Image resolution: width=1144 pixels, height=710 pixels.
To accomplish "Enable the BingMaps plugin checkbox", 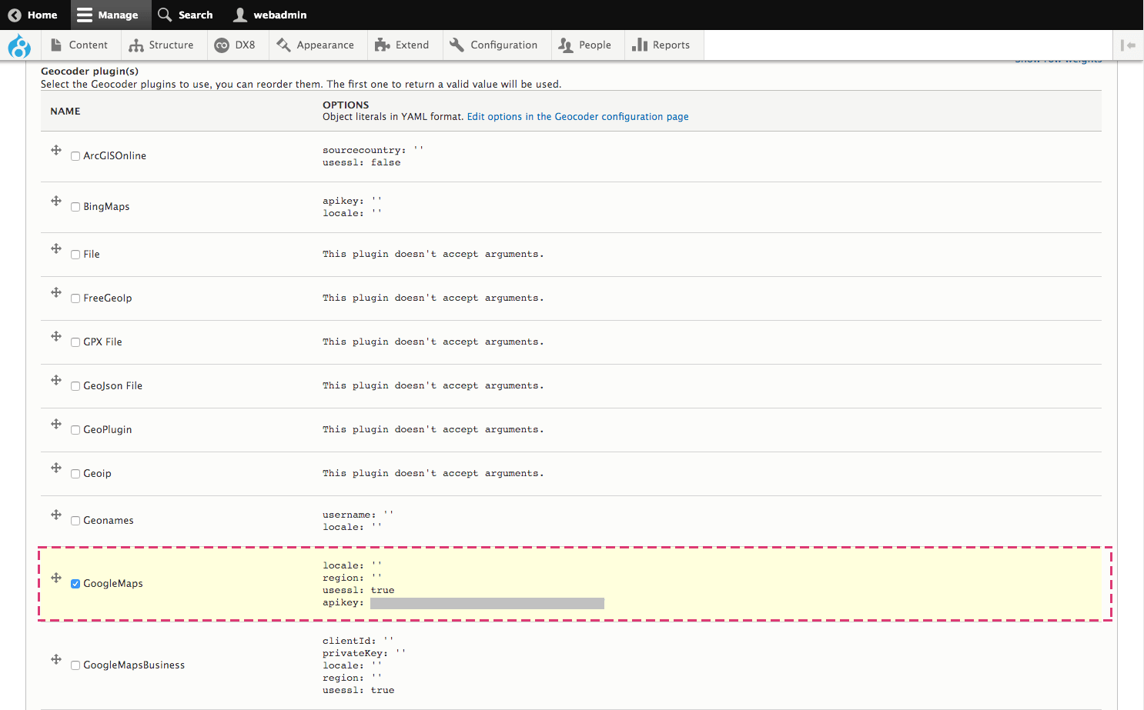I will 75,207.
